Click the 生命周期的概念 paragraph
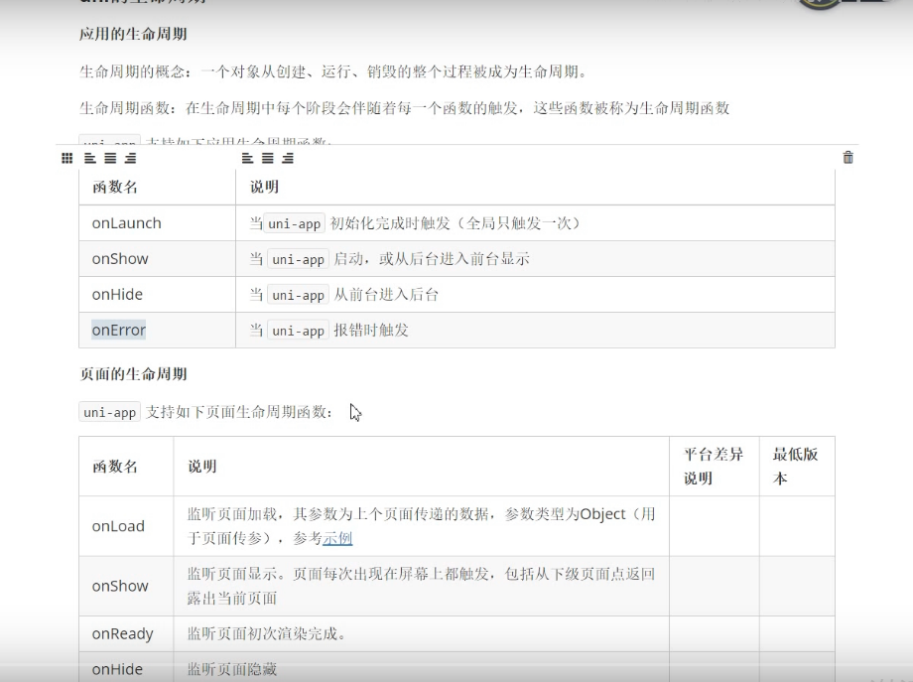Image resolution: width=913 pixels, height=682 pixels. click(334, 71)
